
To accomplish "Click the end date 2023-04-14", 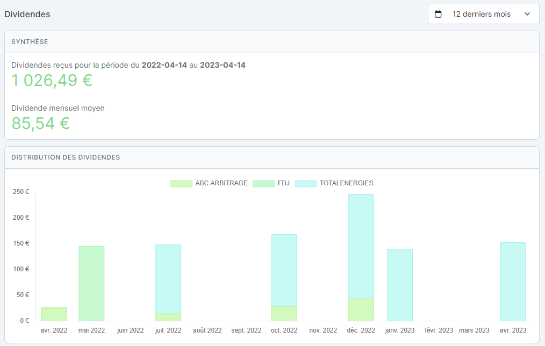I will 223,65.
